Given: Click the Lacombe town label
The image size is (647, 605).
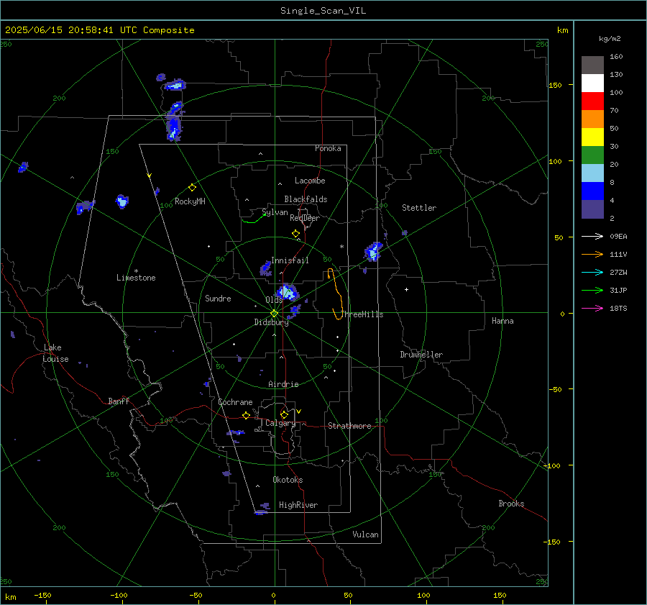Looking at the screenshot, I should click(310, 181).
